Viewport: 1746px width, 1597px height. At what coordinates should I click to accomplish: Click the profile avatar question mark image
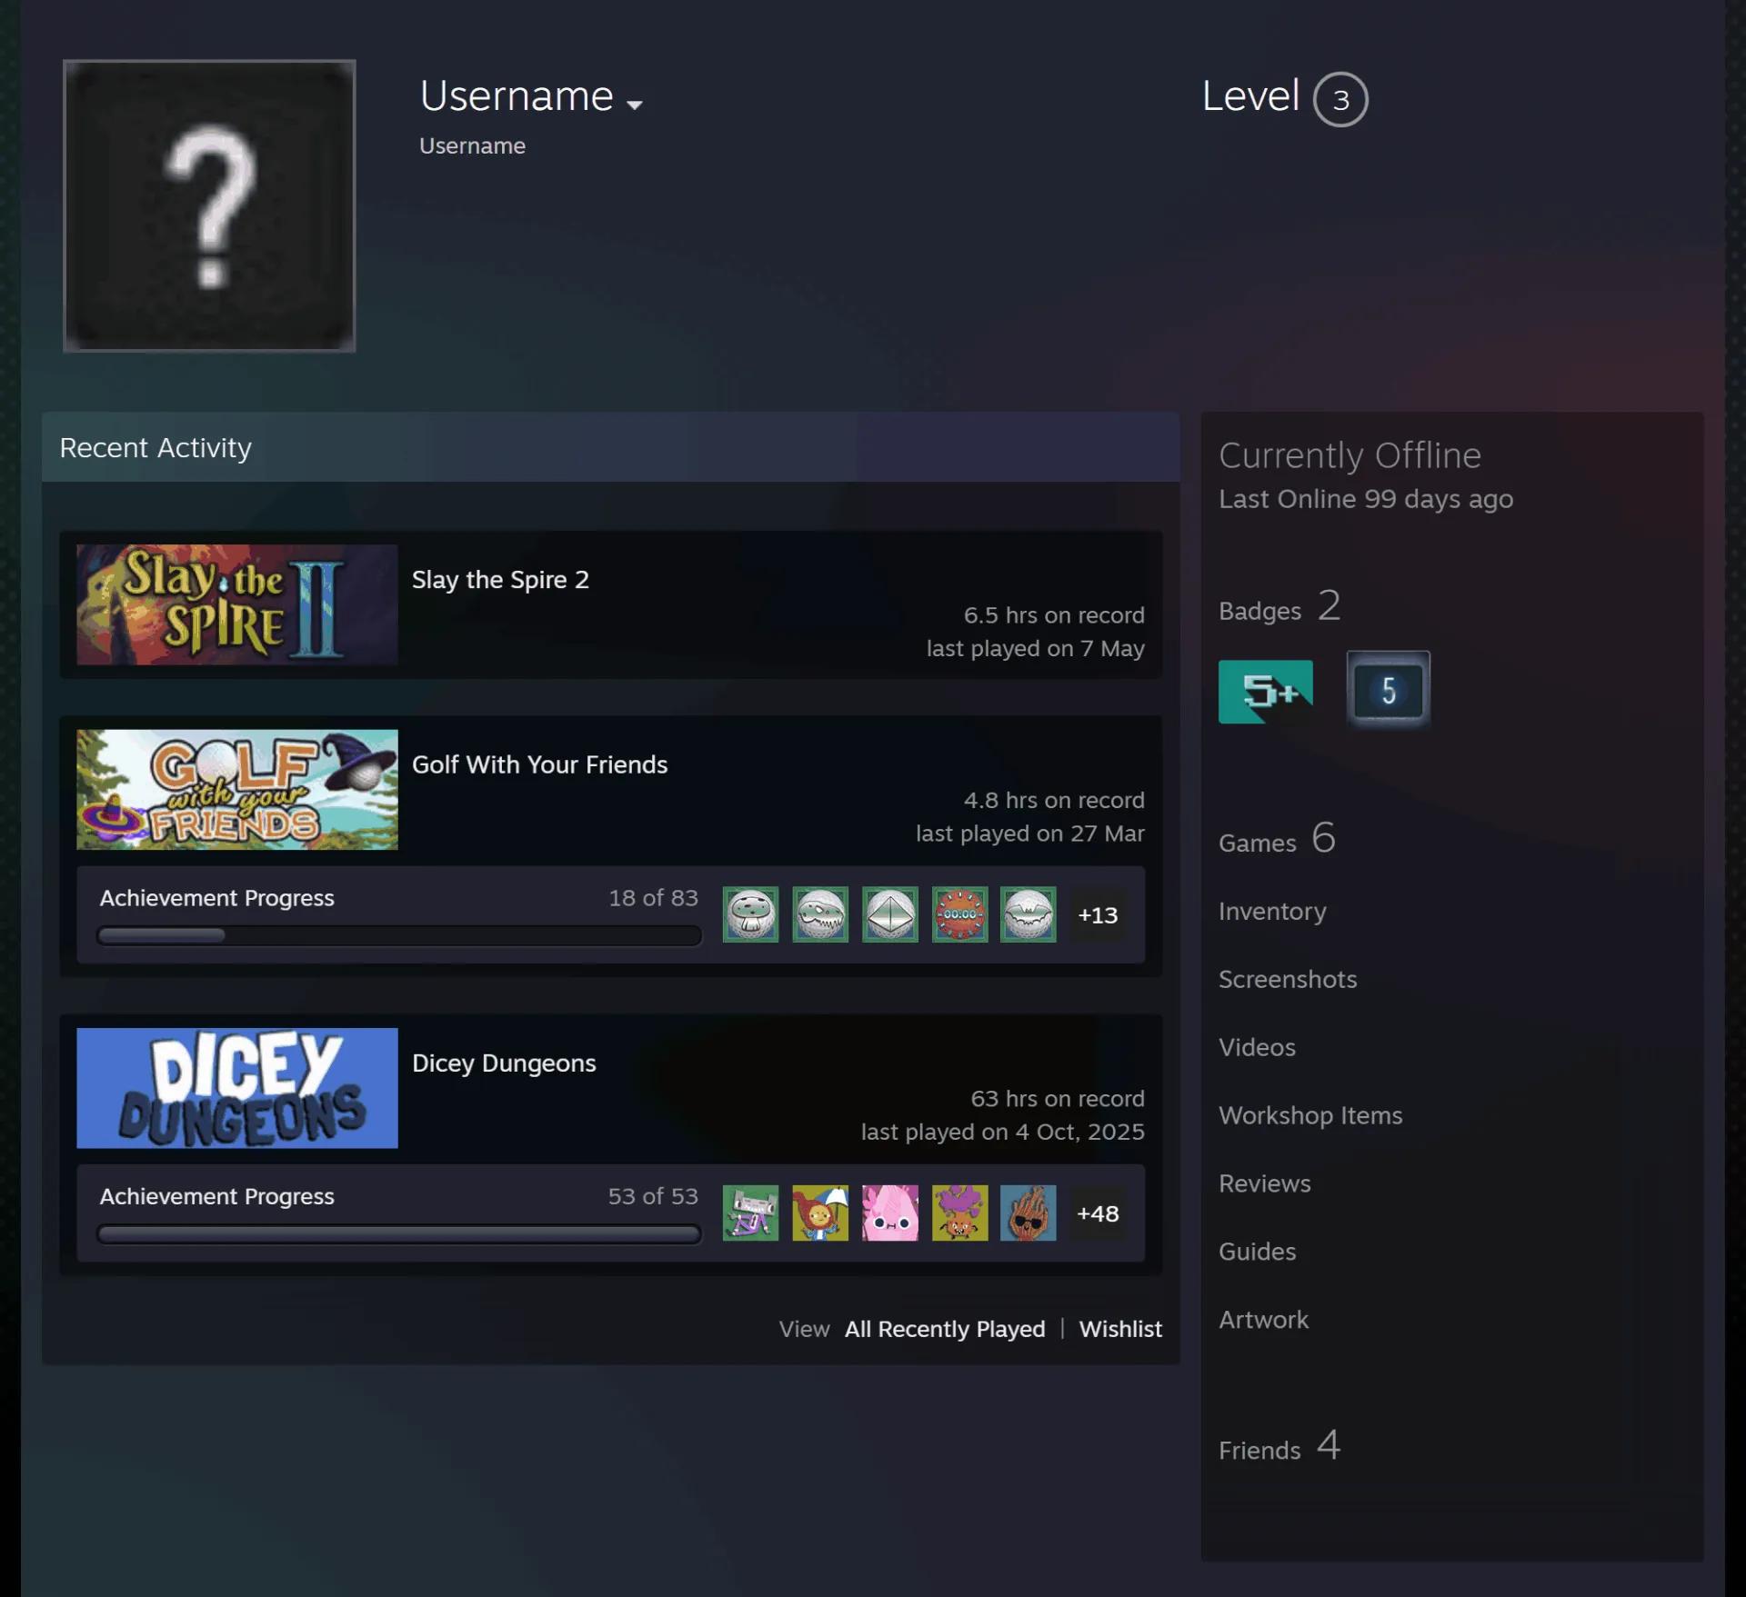coord(209,205)
